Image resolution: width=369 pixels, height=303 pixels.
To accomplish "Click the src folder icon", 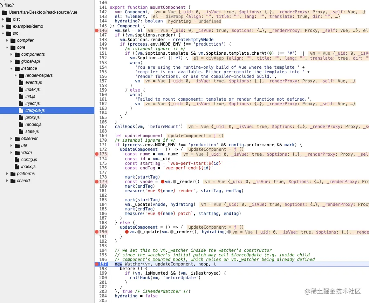I will [x=9, y=33].
